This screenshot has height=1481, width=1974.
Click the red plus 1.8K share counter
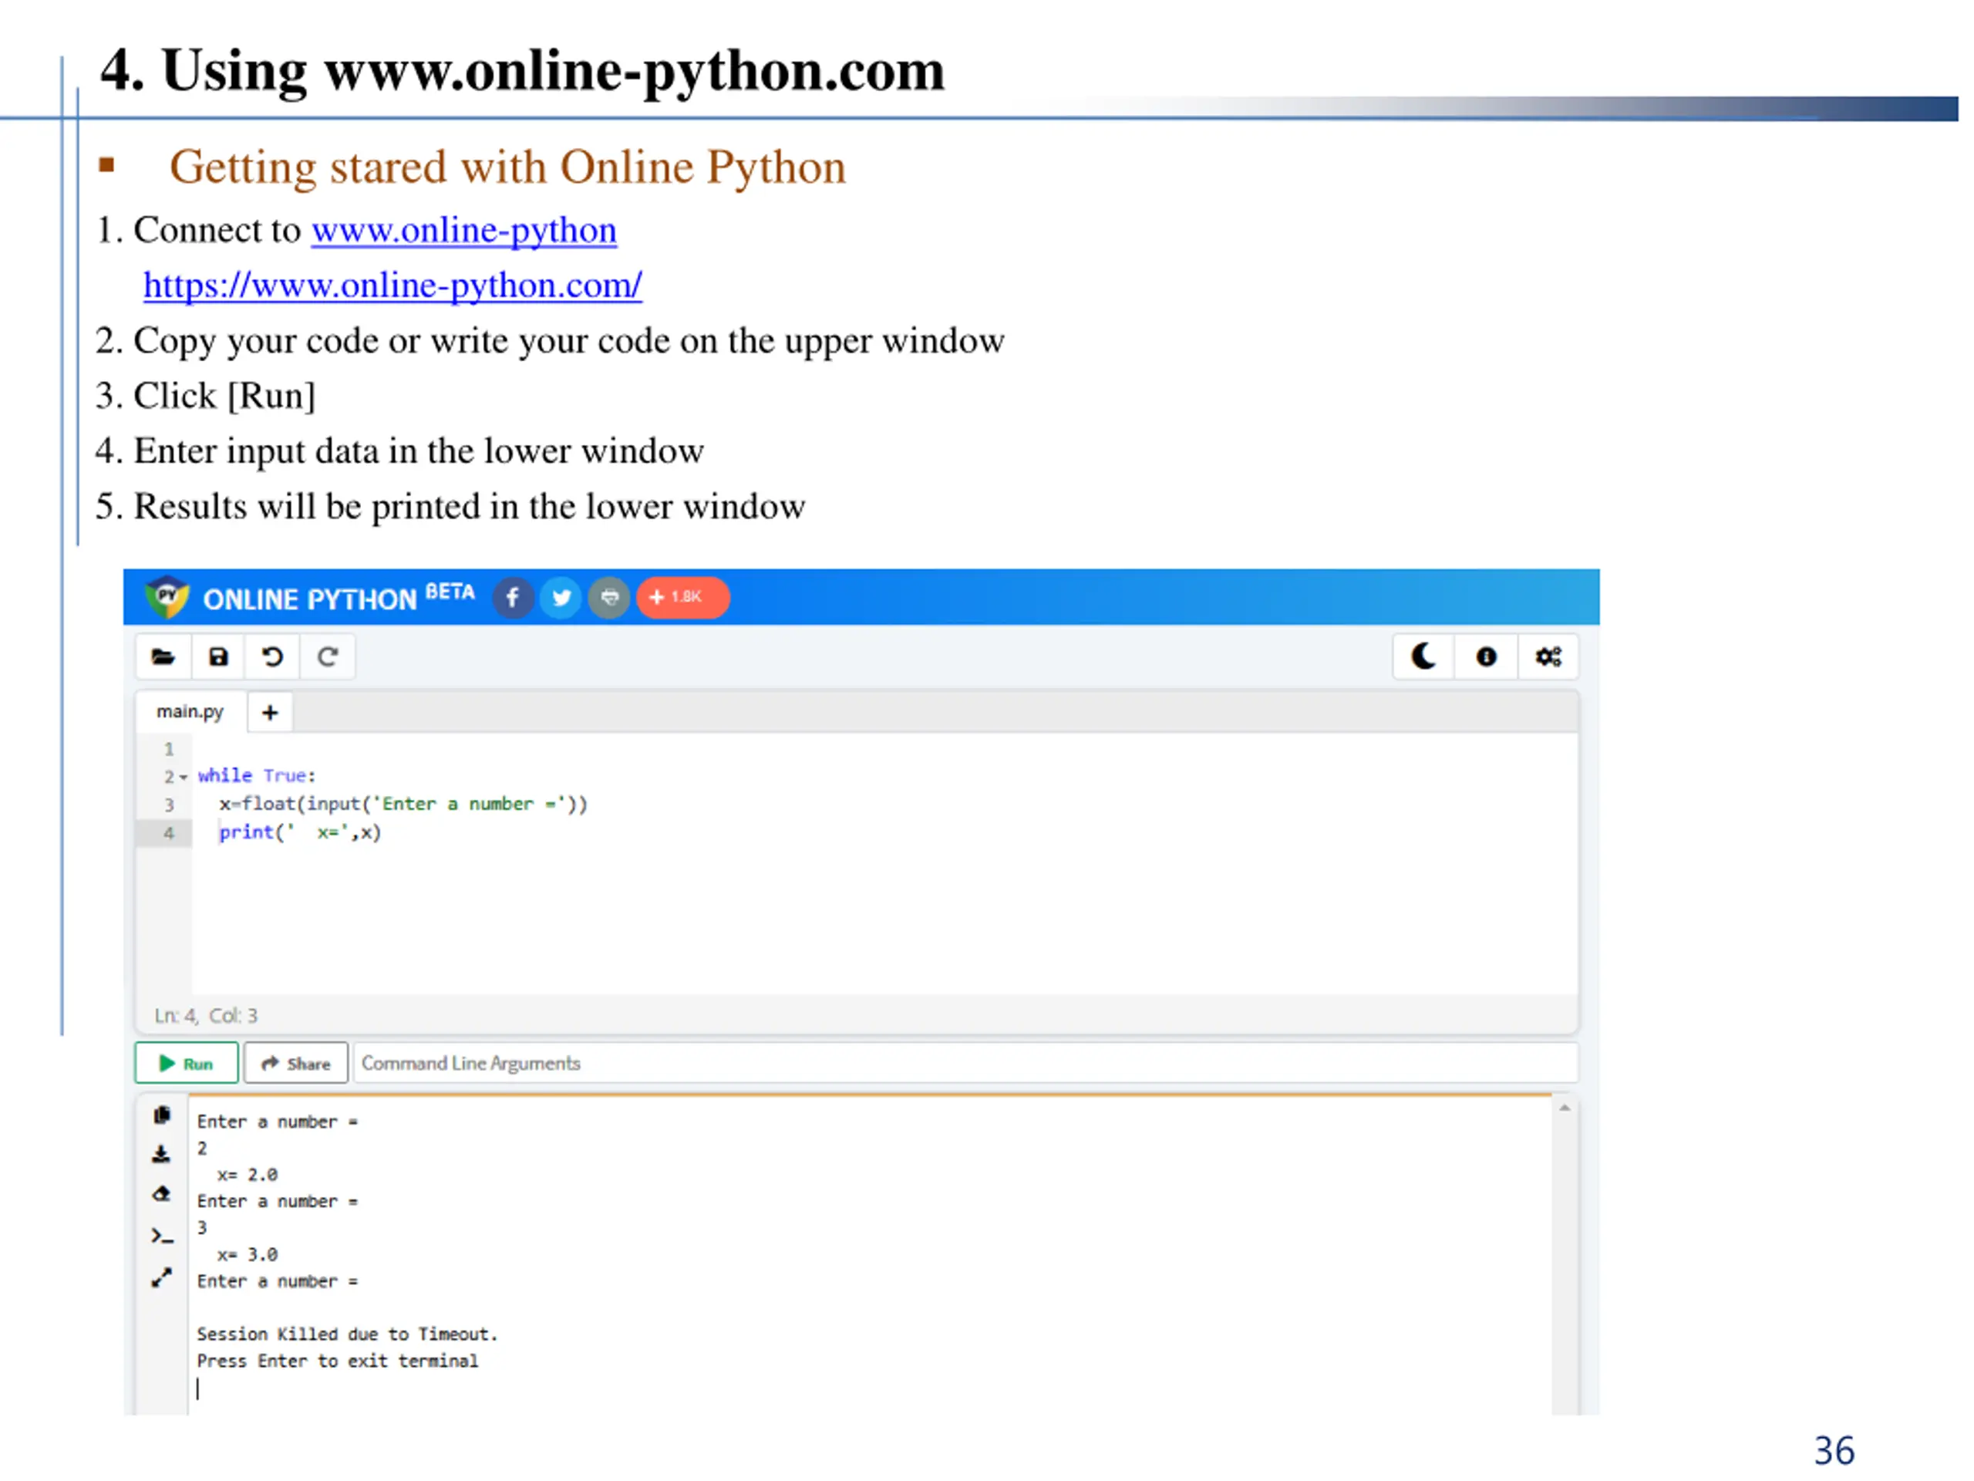point(682,598)
